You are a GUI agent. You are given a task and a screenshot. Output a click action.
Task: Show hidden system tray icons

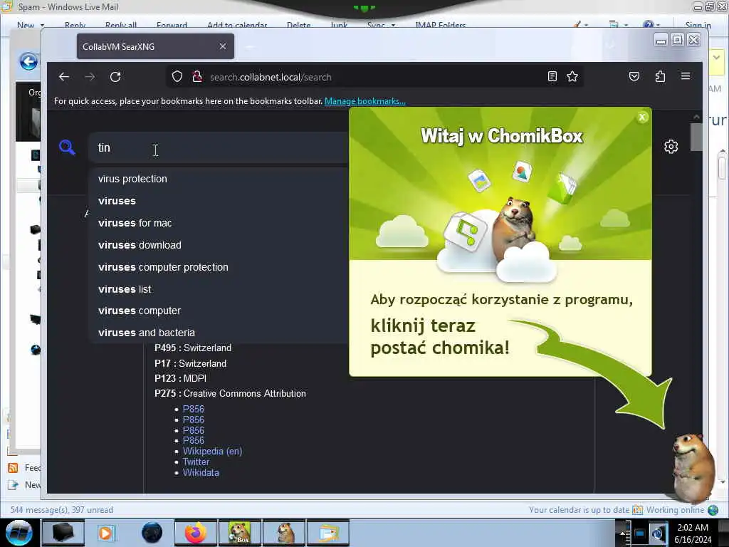[x=622, y=533]
